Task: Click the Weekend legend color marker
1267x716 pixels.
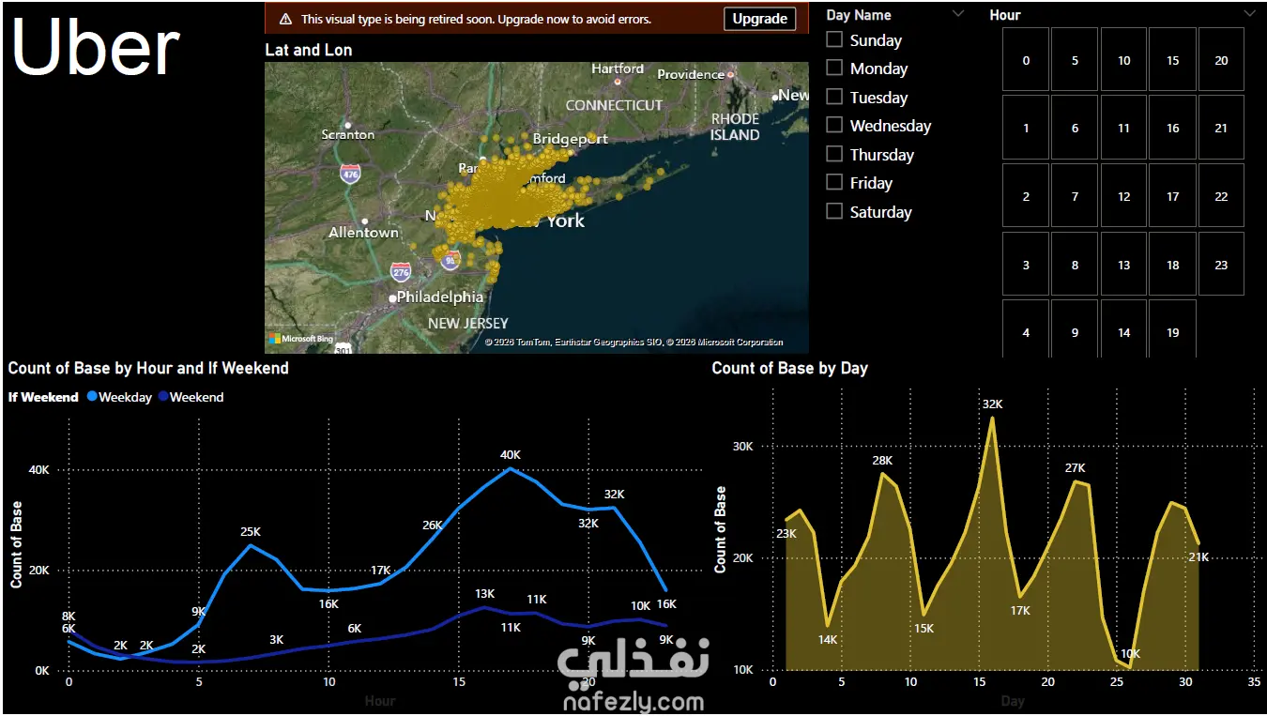Action: [x=163, y=397]
